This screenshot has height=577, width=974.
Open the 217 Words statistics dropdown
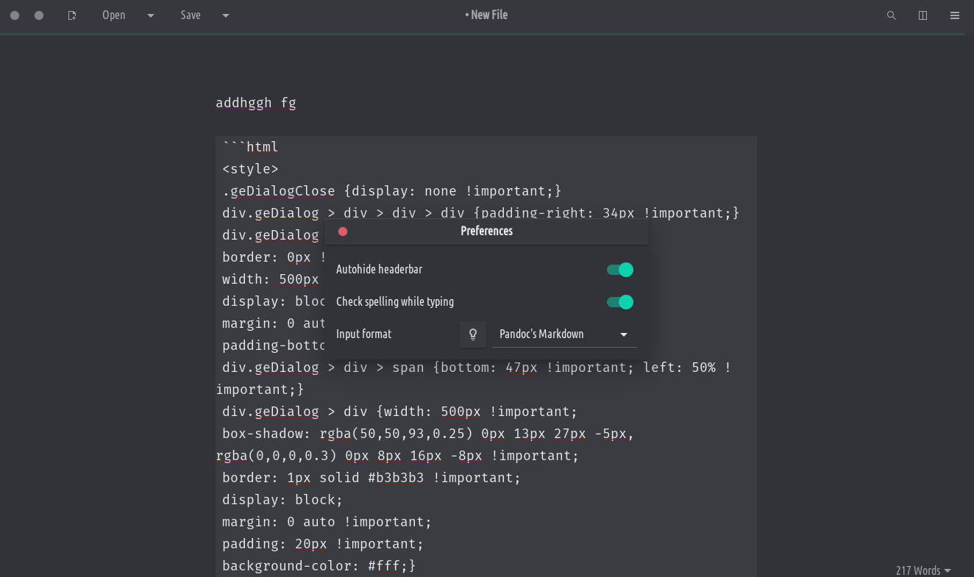click(x=923, y=570)
